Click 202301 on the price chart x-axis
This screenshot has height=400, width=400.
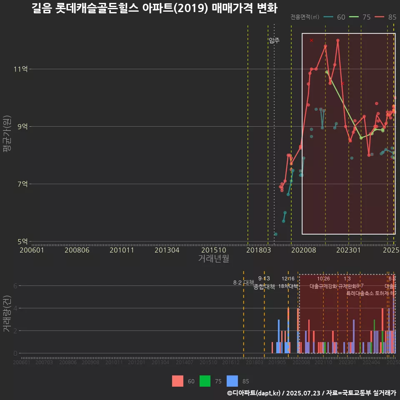(x=348, y=250)
